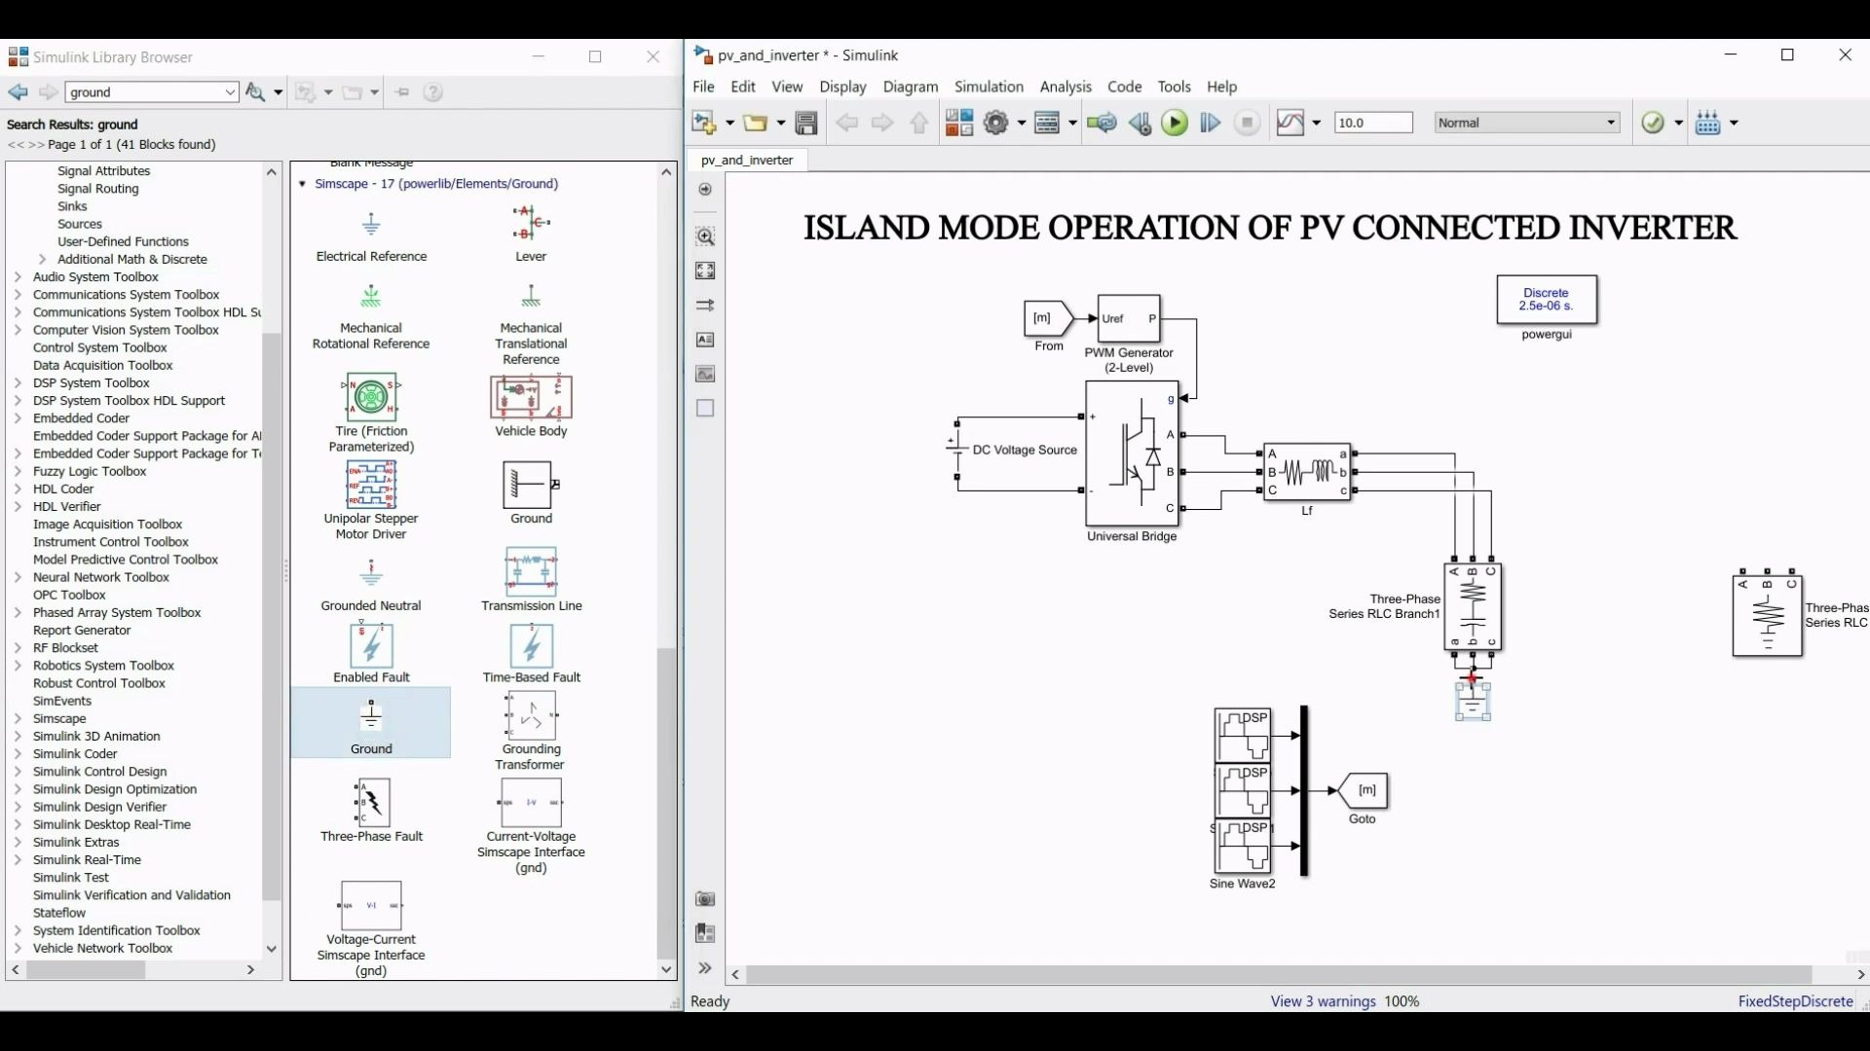
Task: Click the Library Browser back navigation arrow
Action: 19,91
